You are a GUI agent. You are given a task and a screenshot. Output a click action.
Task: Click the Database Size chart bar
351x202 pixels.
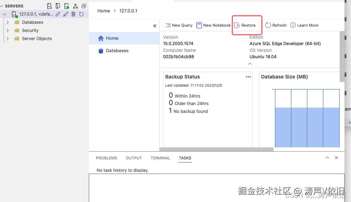pos(307,127)
